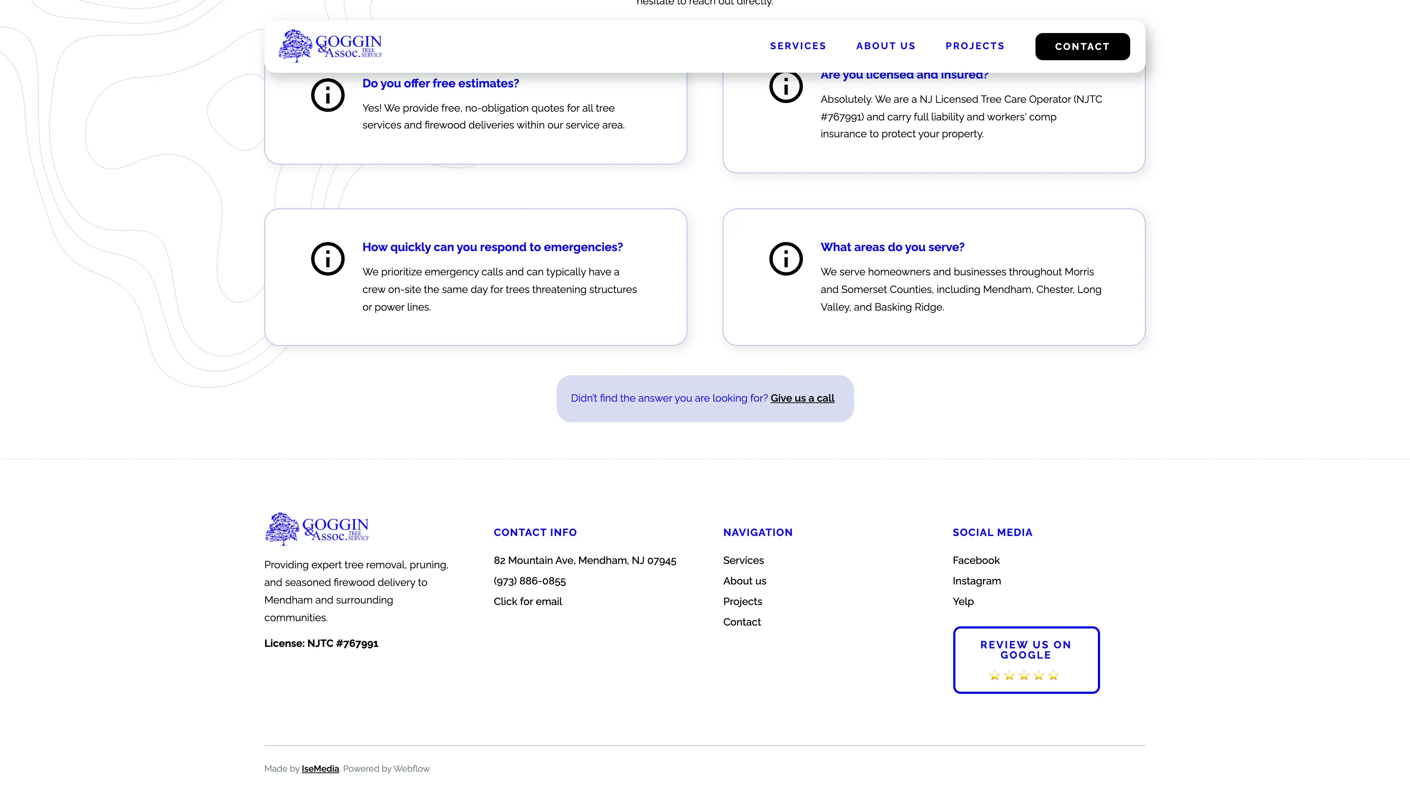Screen dimensions: 1410x793
Task: Click the Goggin & Assoc header logo
Action: (x=330, y=46)
